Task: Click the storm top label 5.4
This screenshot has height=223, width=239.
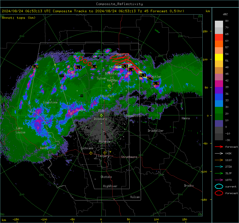Action: pos(131,70)
